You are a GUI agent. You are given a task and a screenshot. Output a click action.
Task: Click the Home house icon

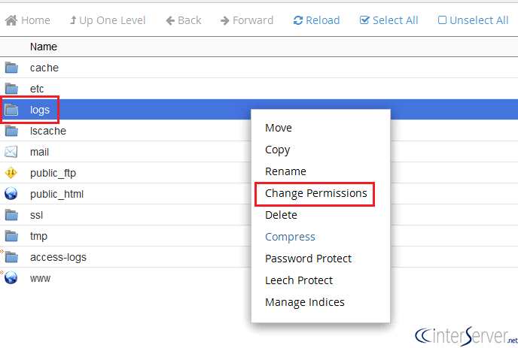[11, 20]
